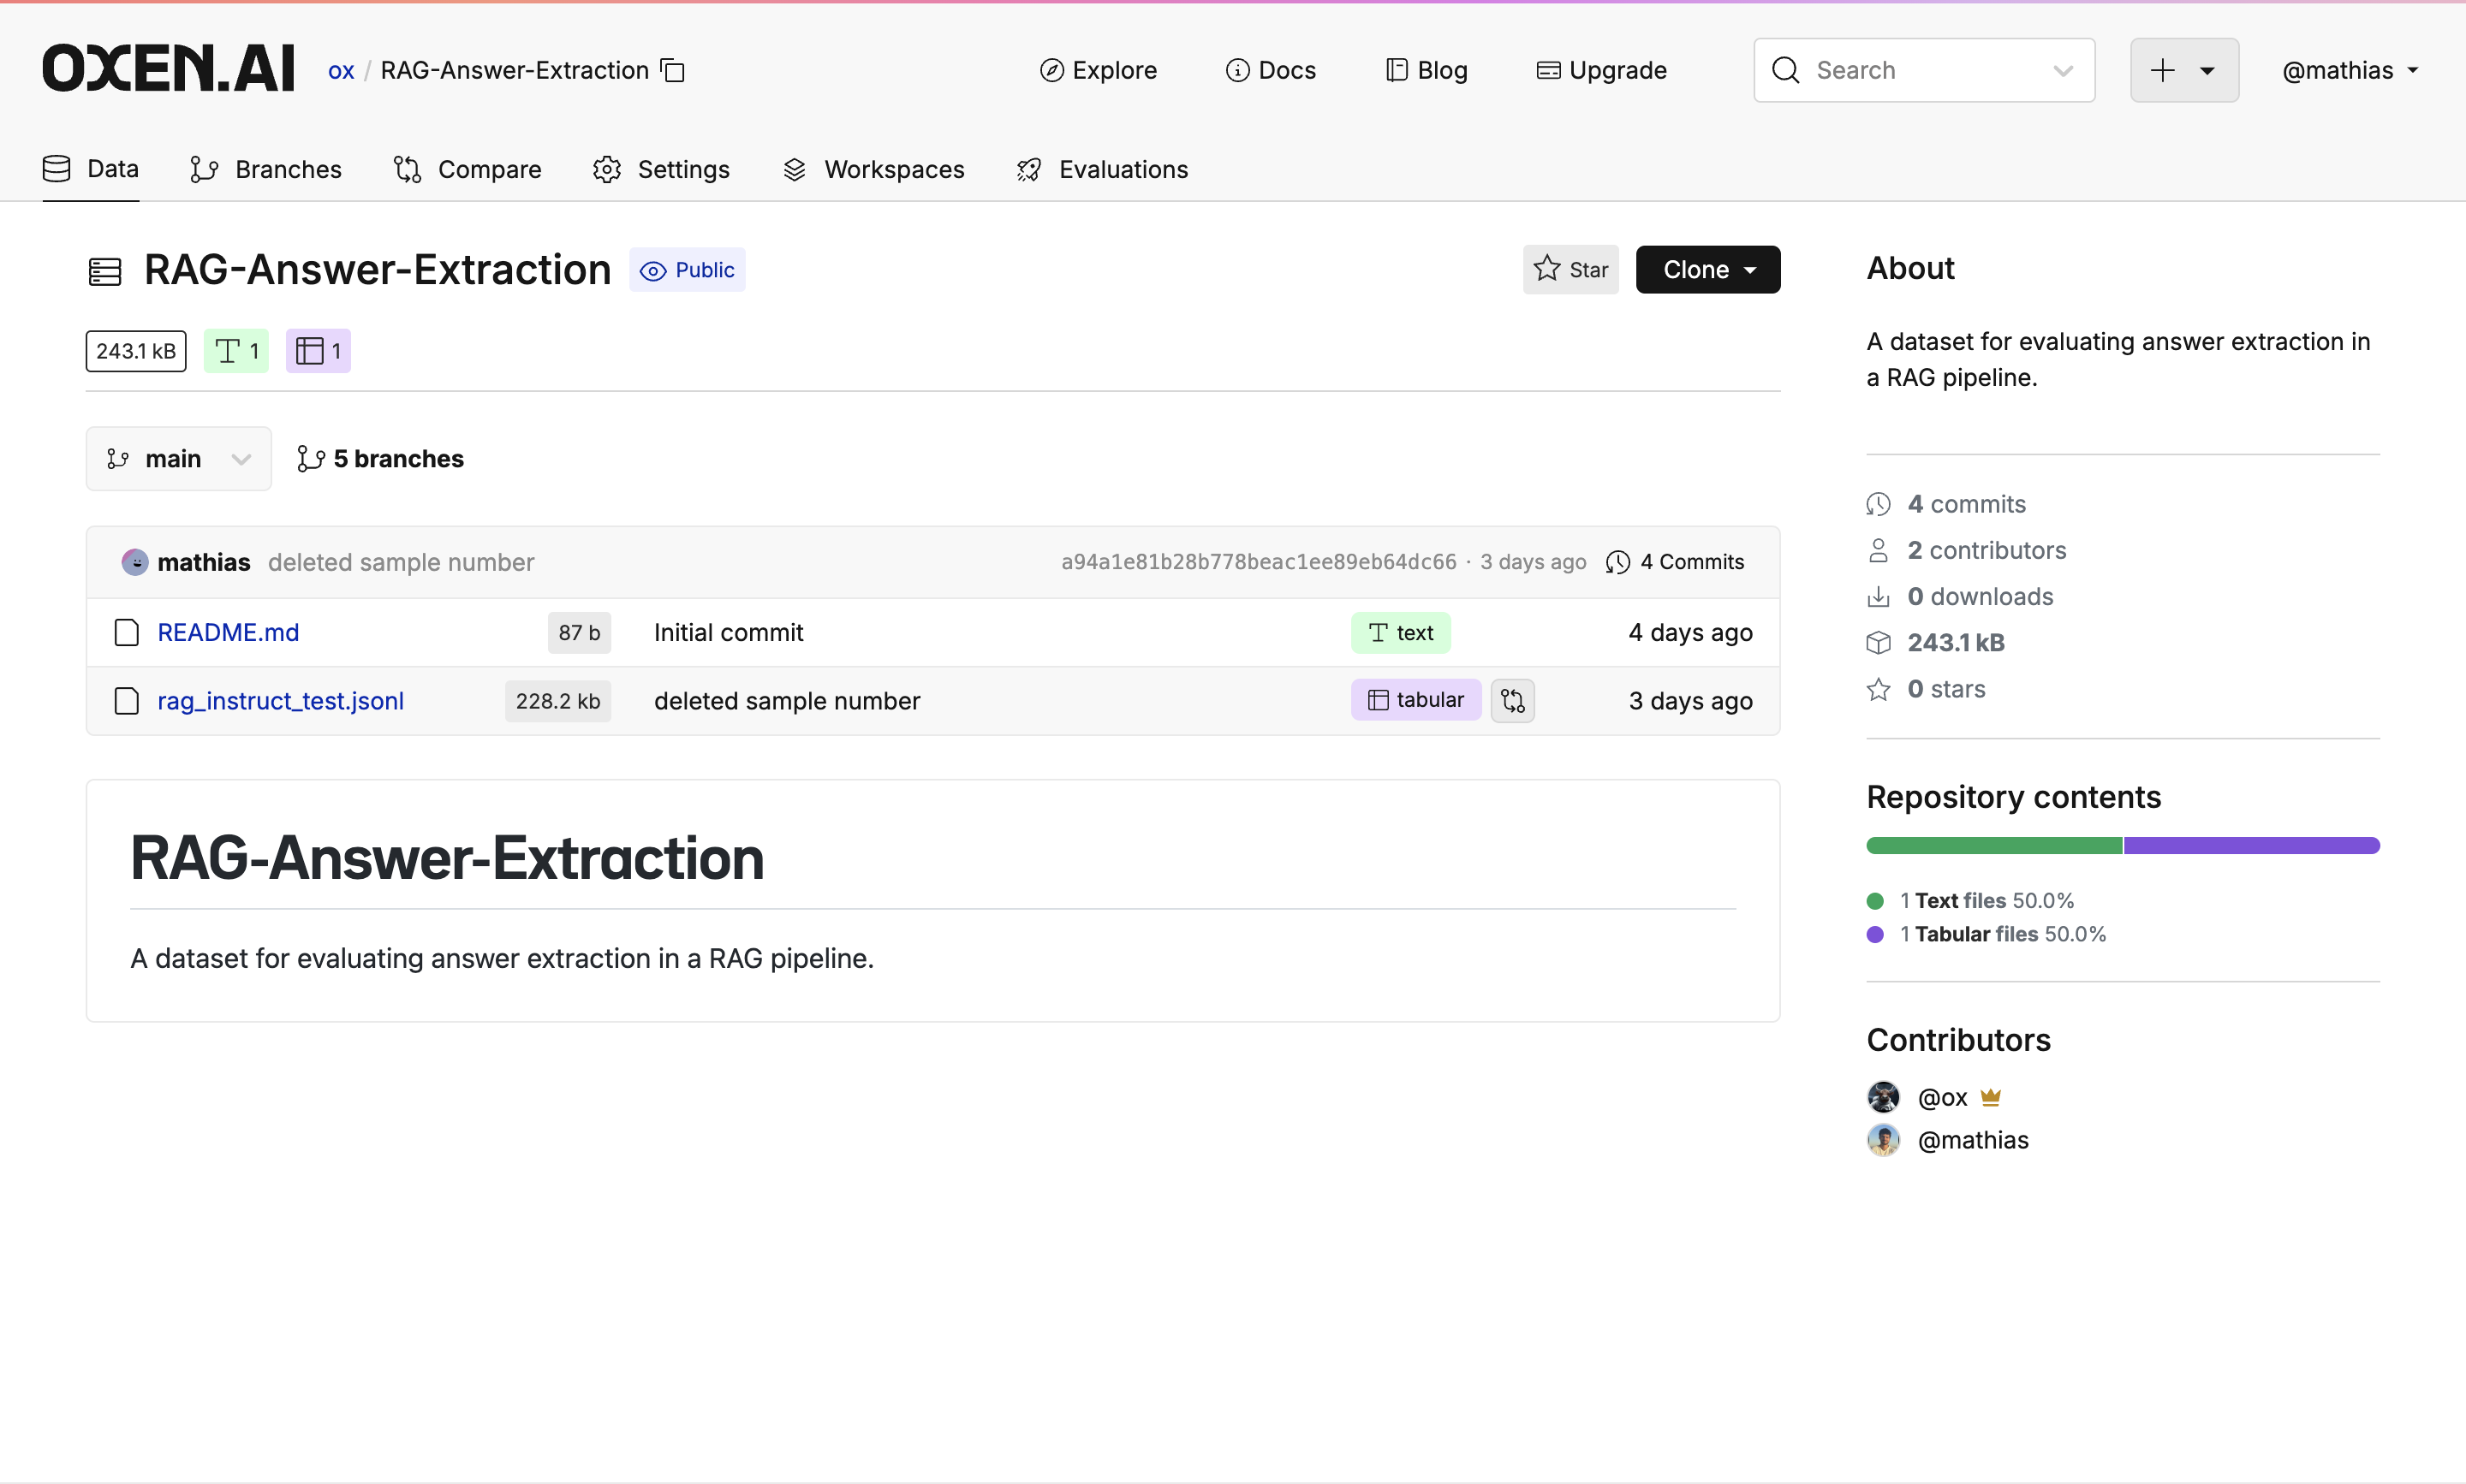Copy the repository name via the copy icon

coord(672,69)
